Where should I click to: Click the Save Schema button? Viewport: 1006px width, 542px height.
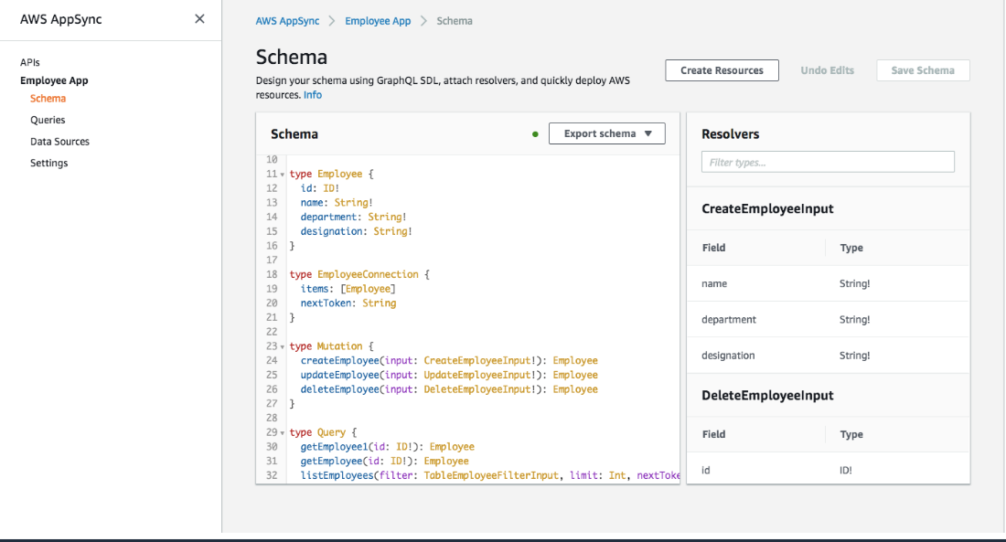[923, 69]
